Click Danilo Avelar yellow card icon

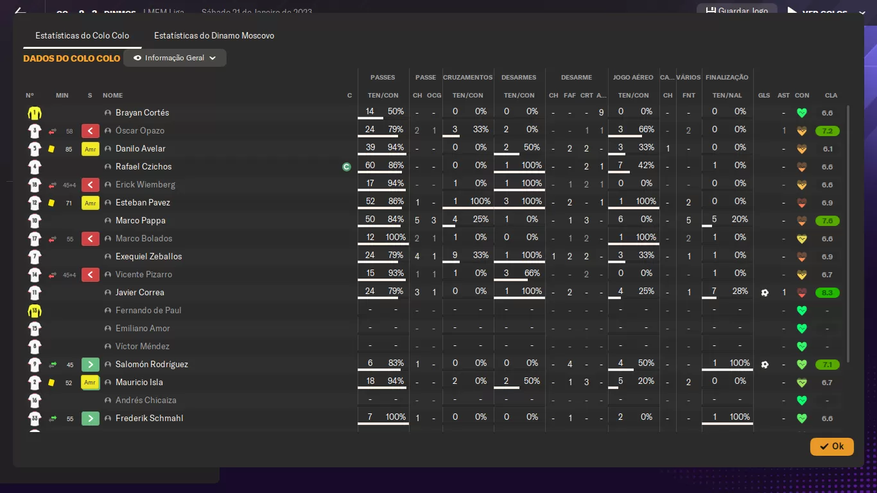pos(51,149)
